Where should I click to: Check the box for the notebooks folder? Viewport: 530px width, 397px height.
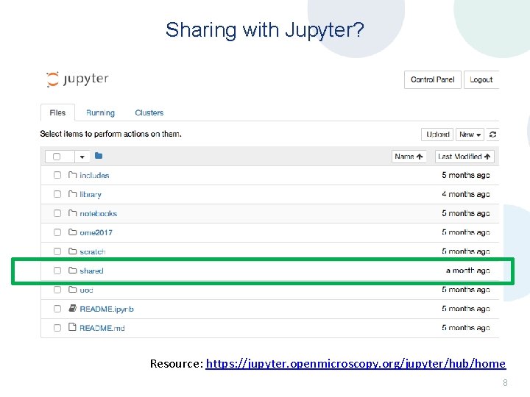[x=57, y=213]
